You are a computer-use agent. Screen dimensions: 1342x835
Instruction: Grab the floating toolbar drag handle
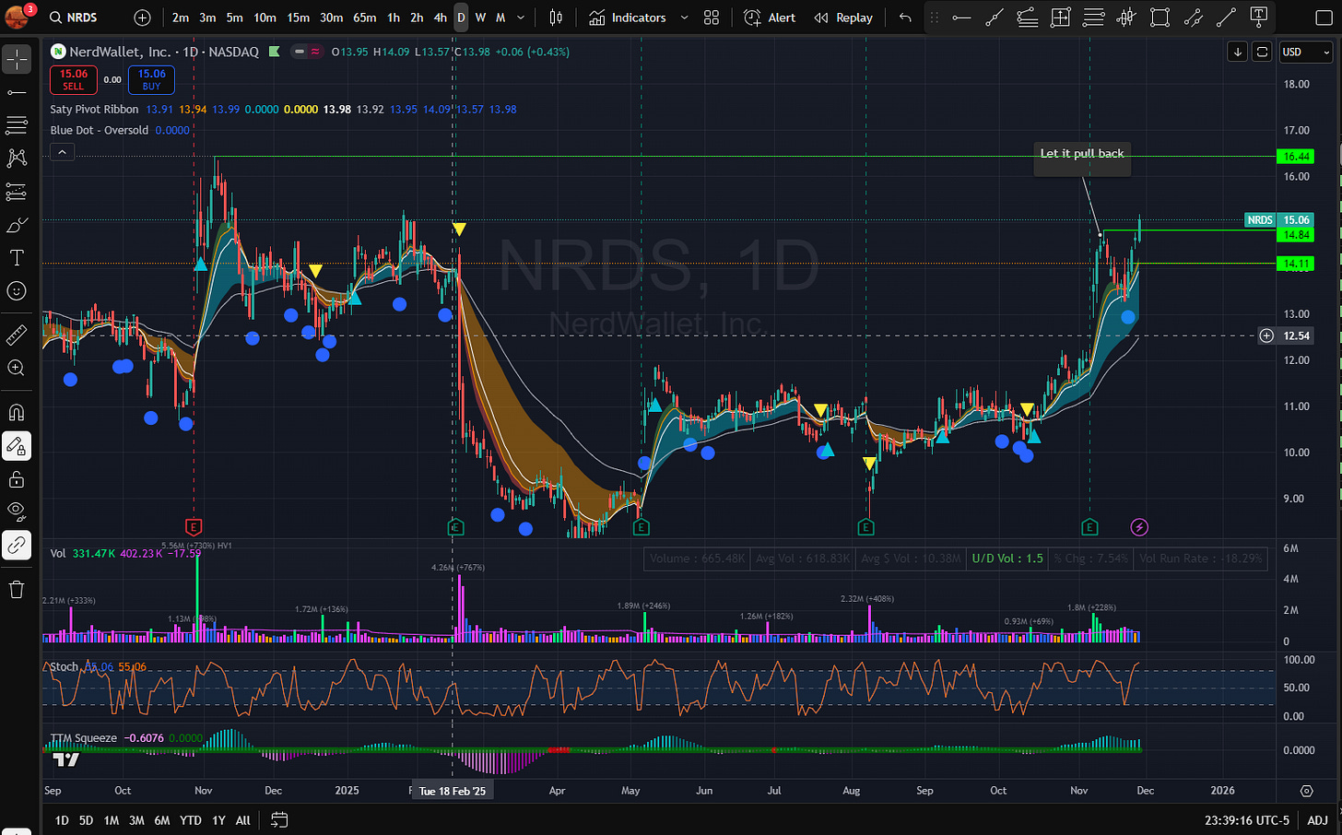pyautogui.click(x=935, y=17)
